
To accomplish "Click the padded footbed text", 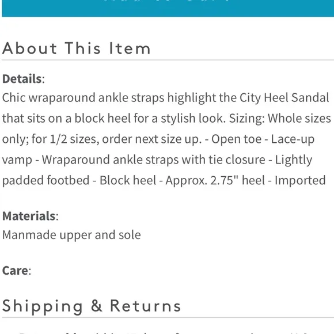I will coord(45,180).
